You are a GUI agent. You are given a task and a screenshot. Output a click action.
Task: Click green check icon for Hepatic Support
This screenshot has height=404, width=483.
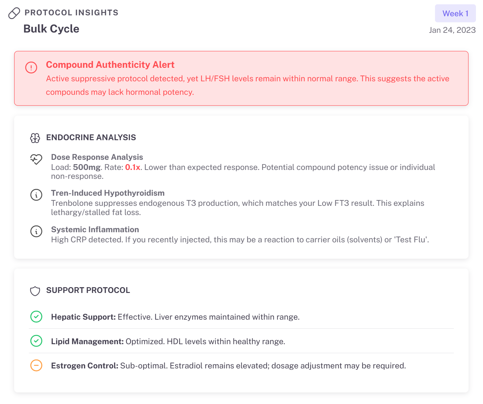tap(36, 317)
